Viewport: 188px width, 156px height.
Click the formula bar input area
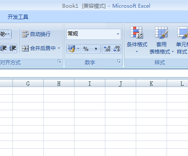coord(94,73)
